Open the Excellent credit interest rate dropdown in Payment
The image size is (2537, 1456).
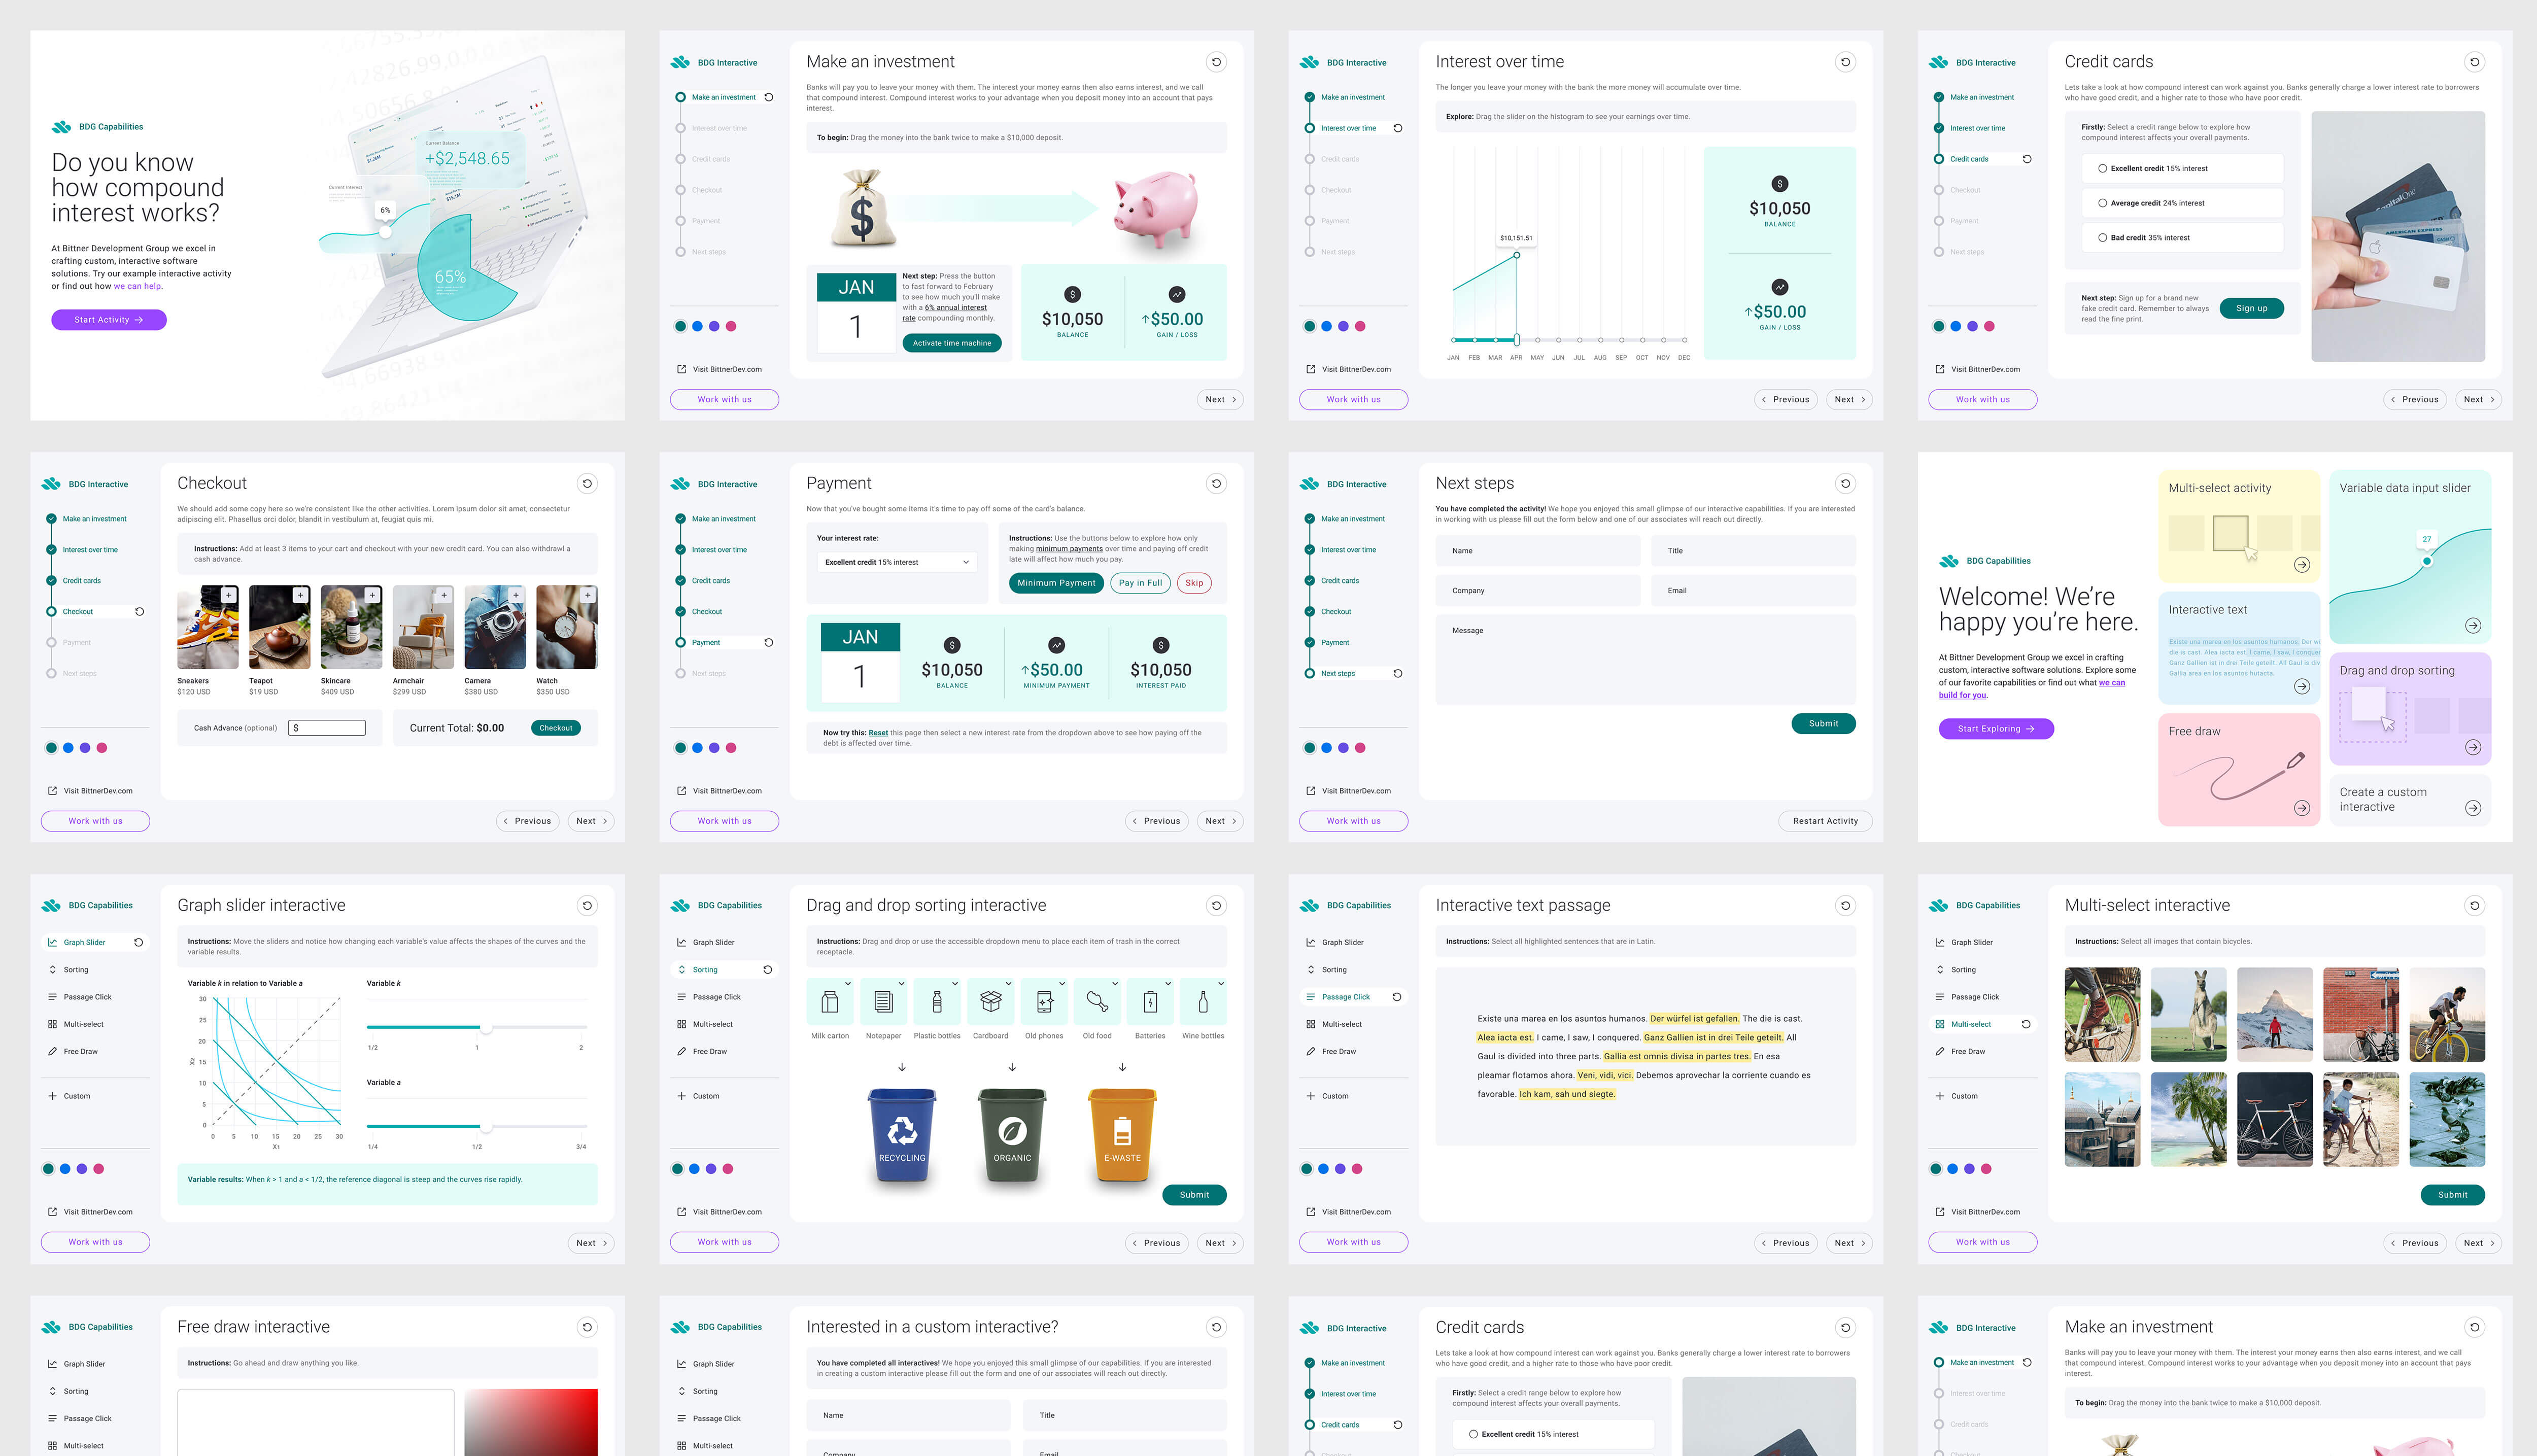coord(896,562)
